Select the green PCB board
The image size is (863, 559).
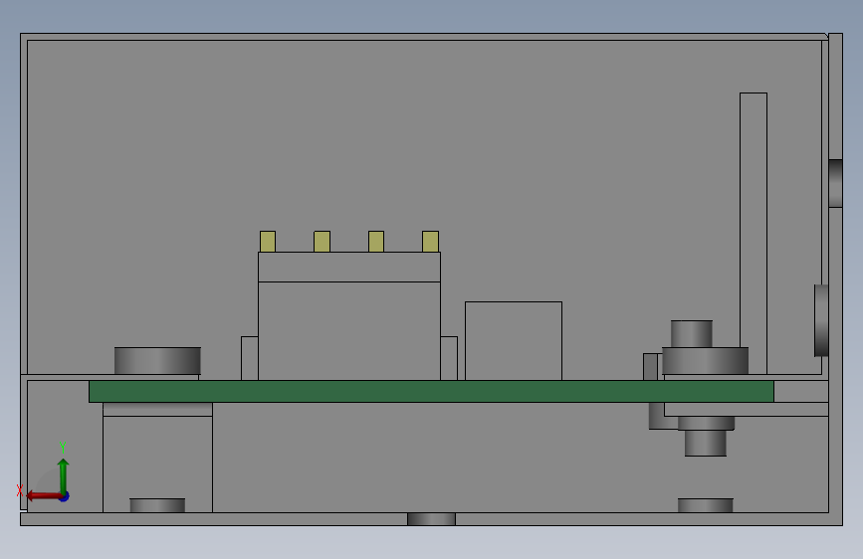[431, 391]
